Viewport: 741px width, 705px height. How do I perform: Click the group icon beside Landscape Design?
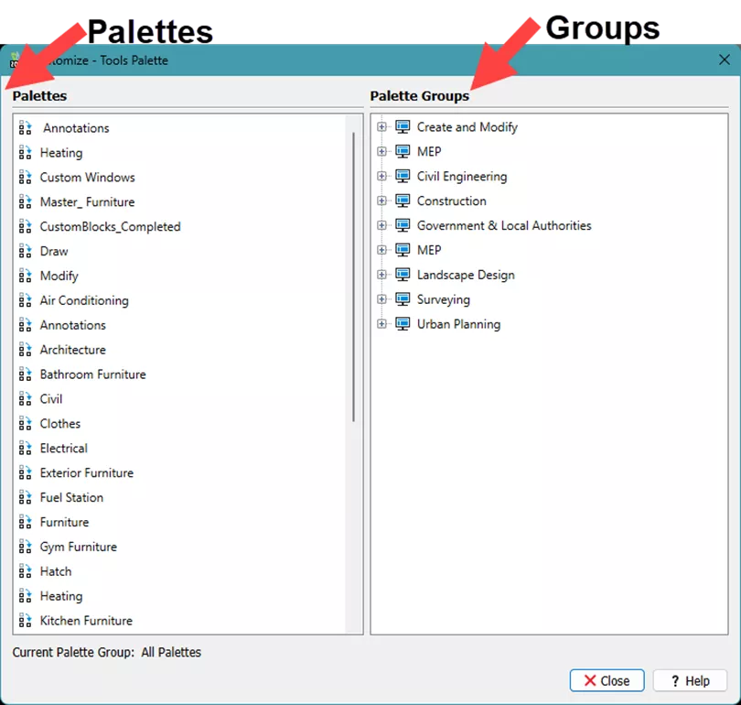tap(403, 275)
